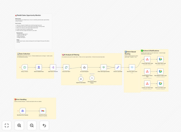The image size is (181, 132).
Task: Select the Reddit Sales Opportunity Monitor note title
Action: click(28, 15)
